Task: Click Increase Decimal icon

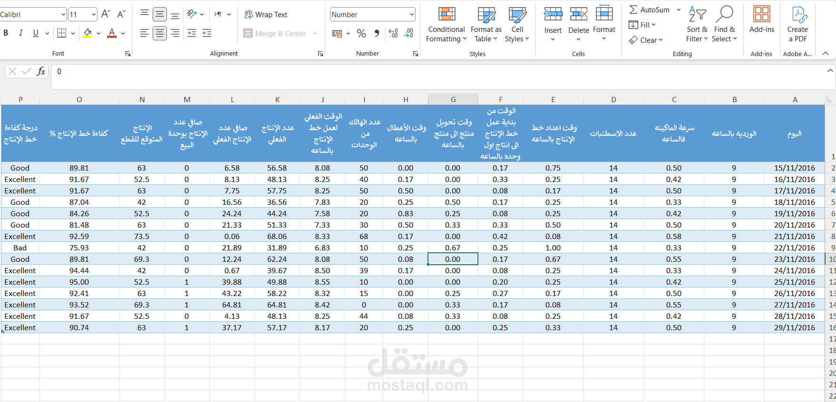Action: click(x=393, y=33)
